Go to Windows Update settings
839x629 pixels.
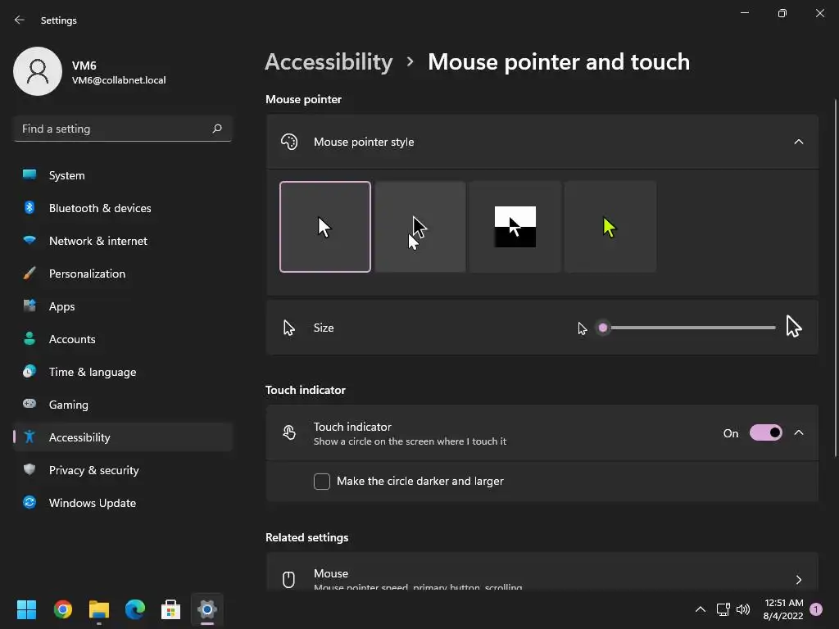(x=123, y=502)
